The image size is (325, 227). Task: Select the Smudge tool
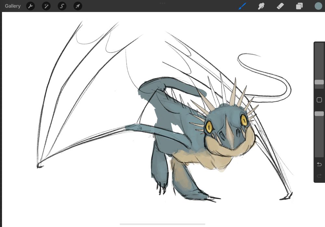click(x=261, y=6)
